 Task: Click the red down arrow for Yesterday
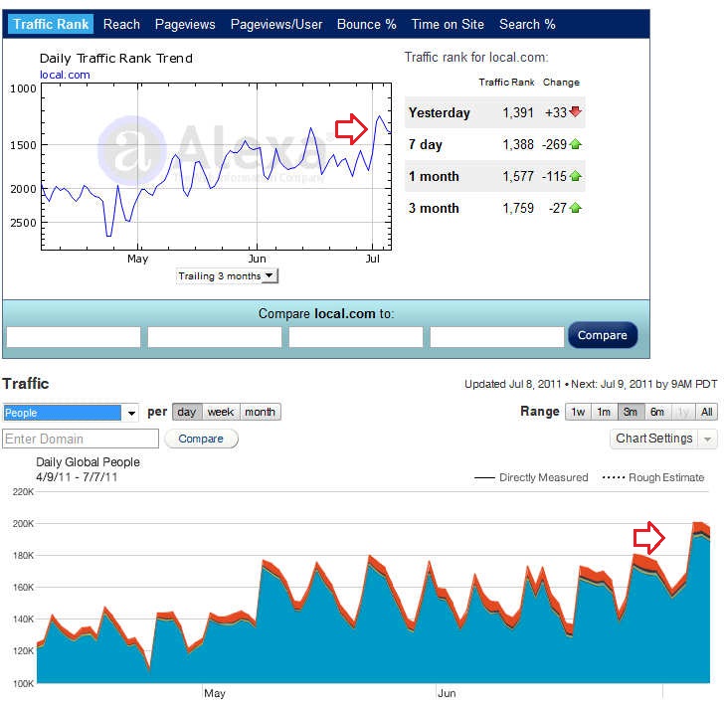point(575,112)
